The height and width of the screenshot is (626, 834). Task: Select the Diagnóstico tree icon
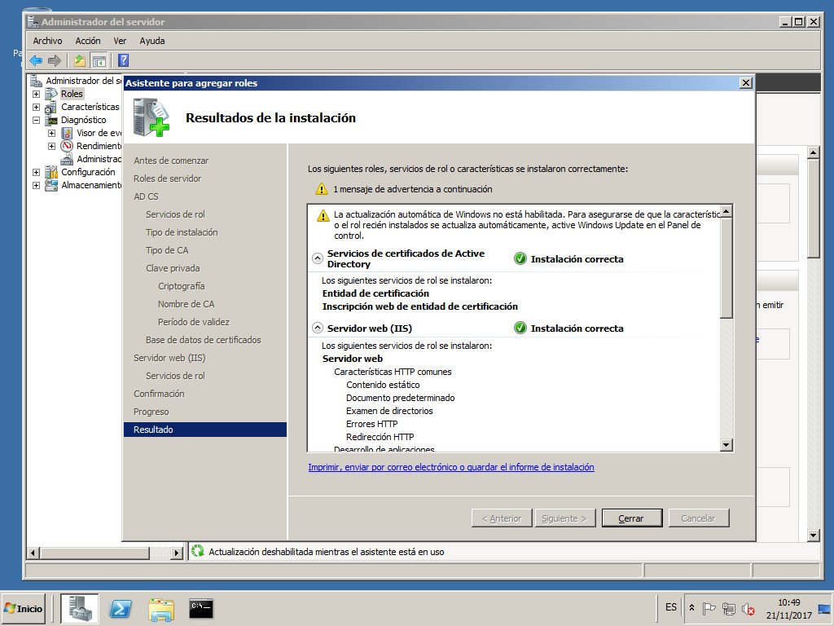point(51,121)
